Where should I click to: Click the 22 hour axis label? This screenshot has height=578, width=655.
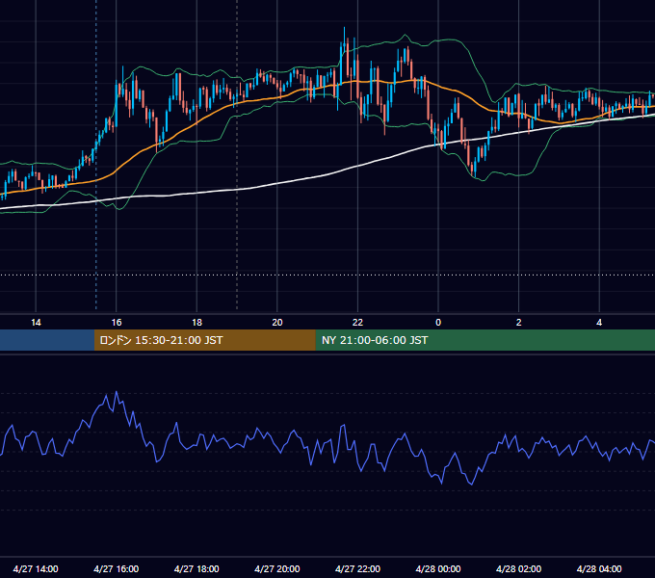pos(357,323)
